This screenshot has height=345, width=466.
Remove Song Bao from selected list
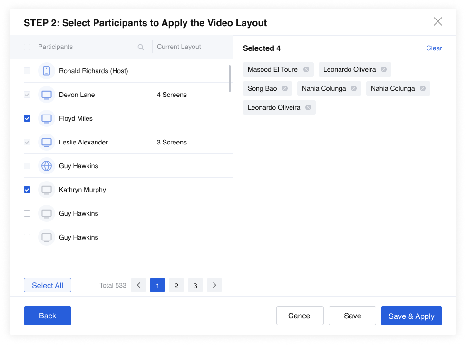(x=285, y=88)
